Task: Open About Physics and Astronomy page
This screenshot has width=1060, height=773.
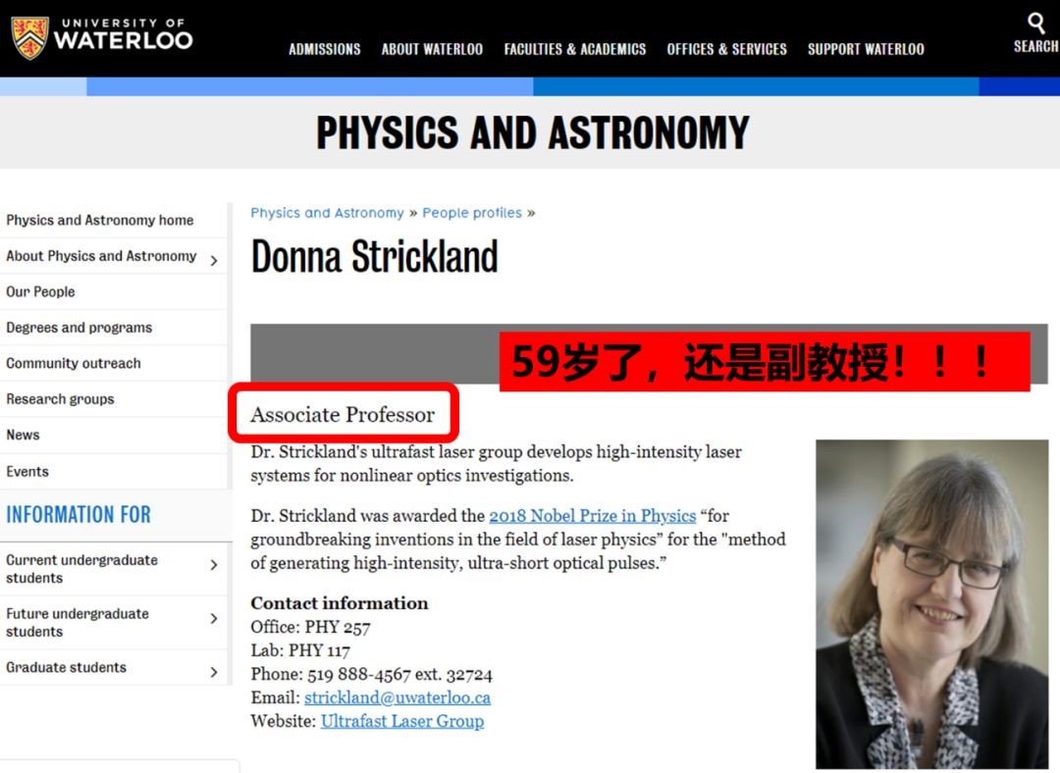Action: [x=101, y=256]
